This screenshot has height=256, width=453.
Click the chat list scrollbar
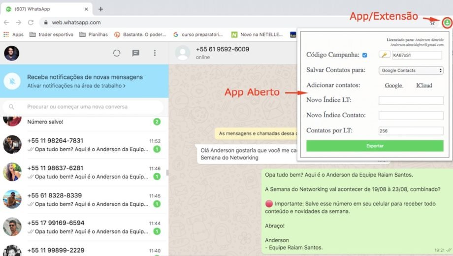click(x=167, y=173)
